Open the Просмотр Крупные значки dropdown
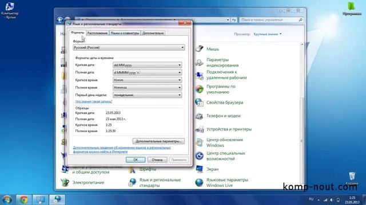 [268, 34]
